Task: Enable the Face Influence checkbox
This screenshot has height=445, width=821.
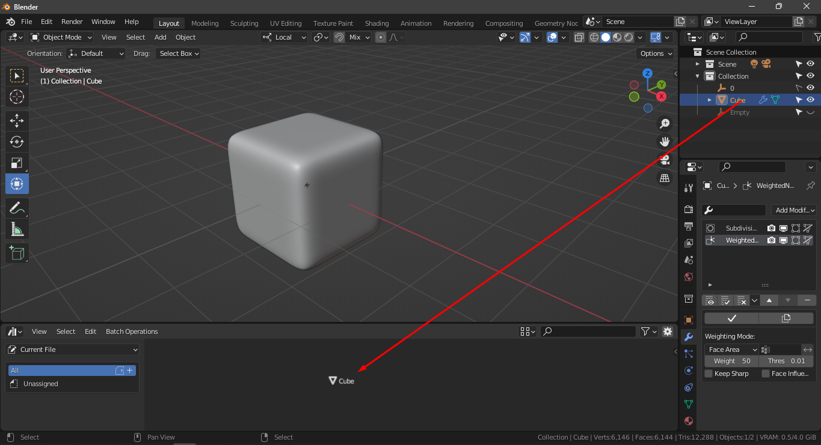Action: (766, 374)
